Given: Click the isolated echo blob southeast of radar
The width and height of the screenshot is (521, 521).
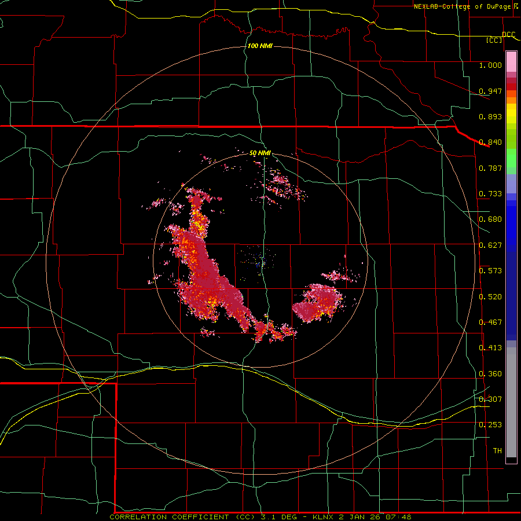Looking at the screenshot, I should pos(318,303).
